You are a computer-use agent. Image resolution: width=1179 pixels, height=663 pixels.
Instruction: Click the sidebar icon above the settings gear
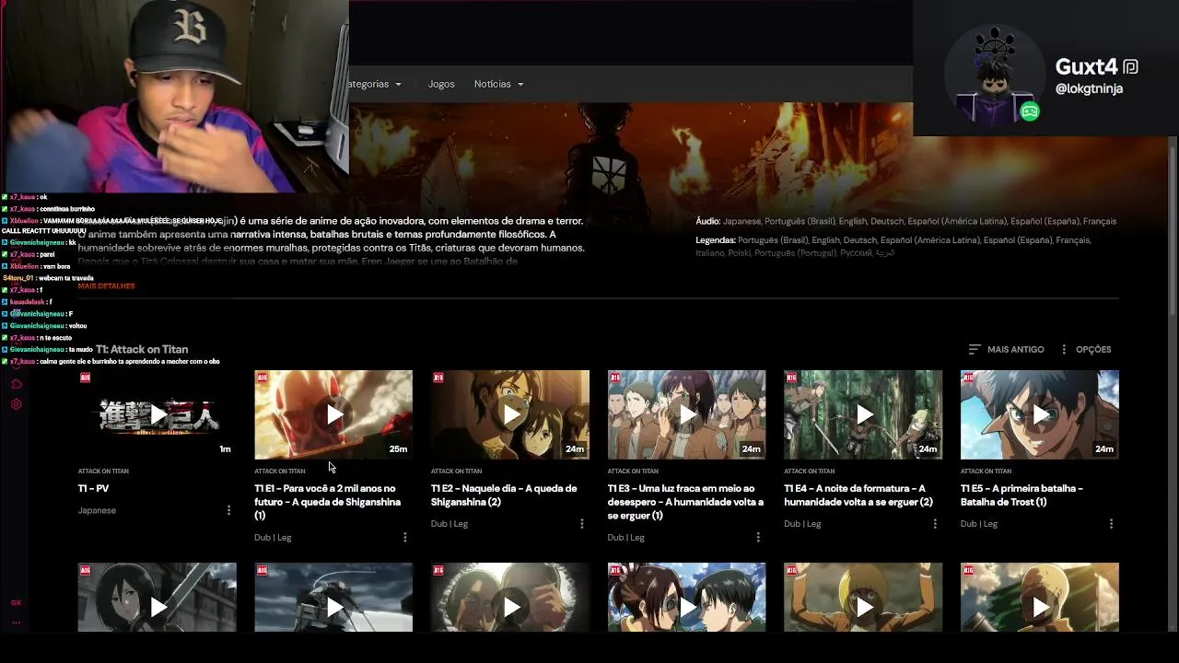[16, 384]
